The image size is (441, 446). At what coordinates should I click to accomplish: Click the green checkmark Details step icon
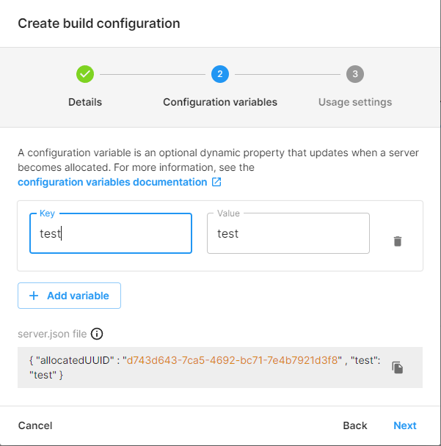tap(85, 74)
